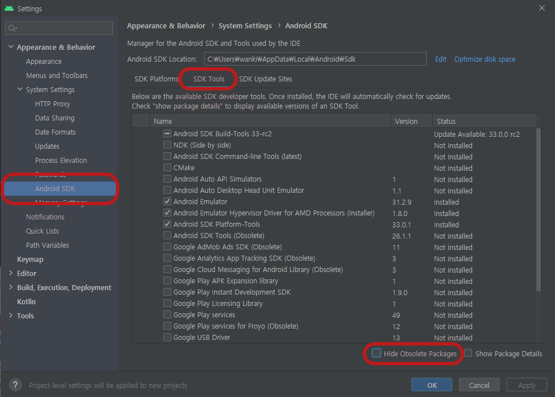Click System Settings in the breadcrumb
Image resolution: width=555 pixels, height=397 pixels.
[245, 26]
